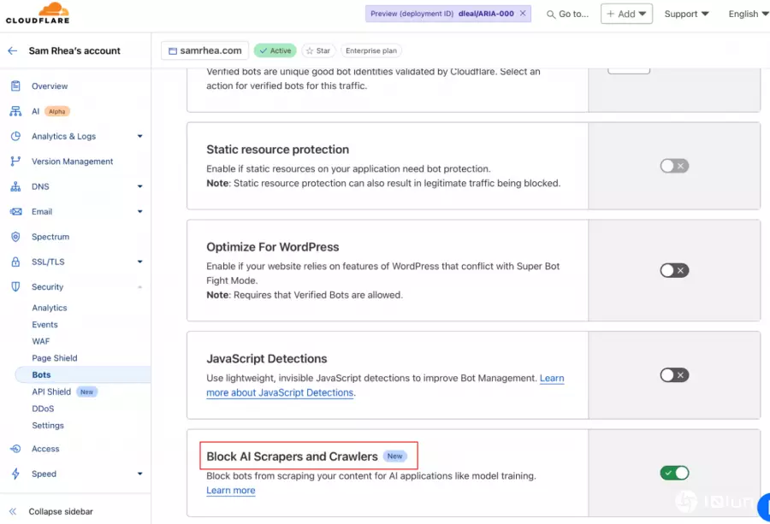The height and width of the screenshot is (524, 770).
Task: Click Learn more under Block AI Scrapers
Action: click(x=231, y=490)
